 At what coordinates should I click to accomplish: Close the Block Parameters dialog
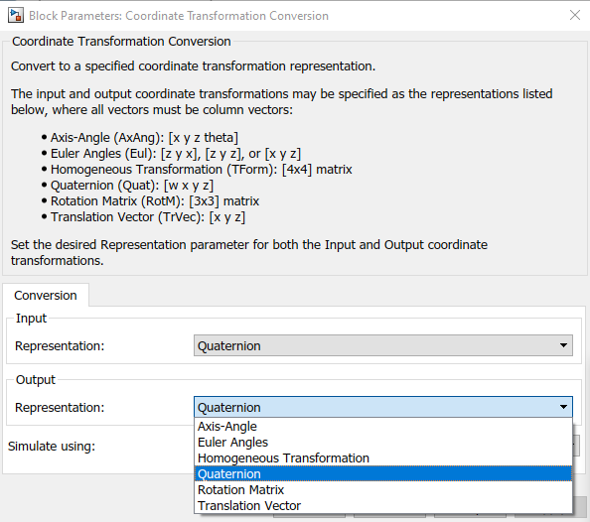coord(574,15)
